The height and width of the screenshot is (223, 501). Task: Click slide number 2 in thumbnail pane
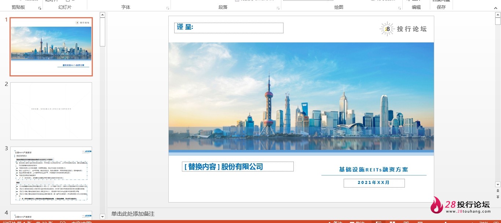coord(6,84)
